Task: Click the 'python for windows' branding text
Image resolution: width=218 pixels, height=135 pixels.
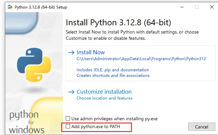Action: click(27, 122)
